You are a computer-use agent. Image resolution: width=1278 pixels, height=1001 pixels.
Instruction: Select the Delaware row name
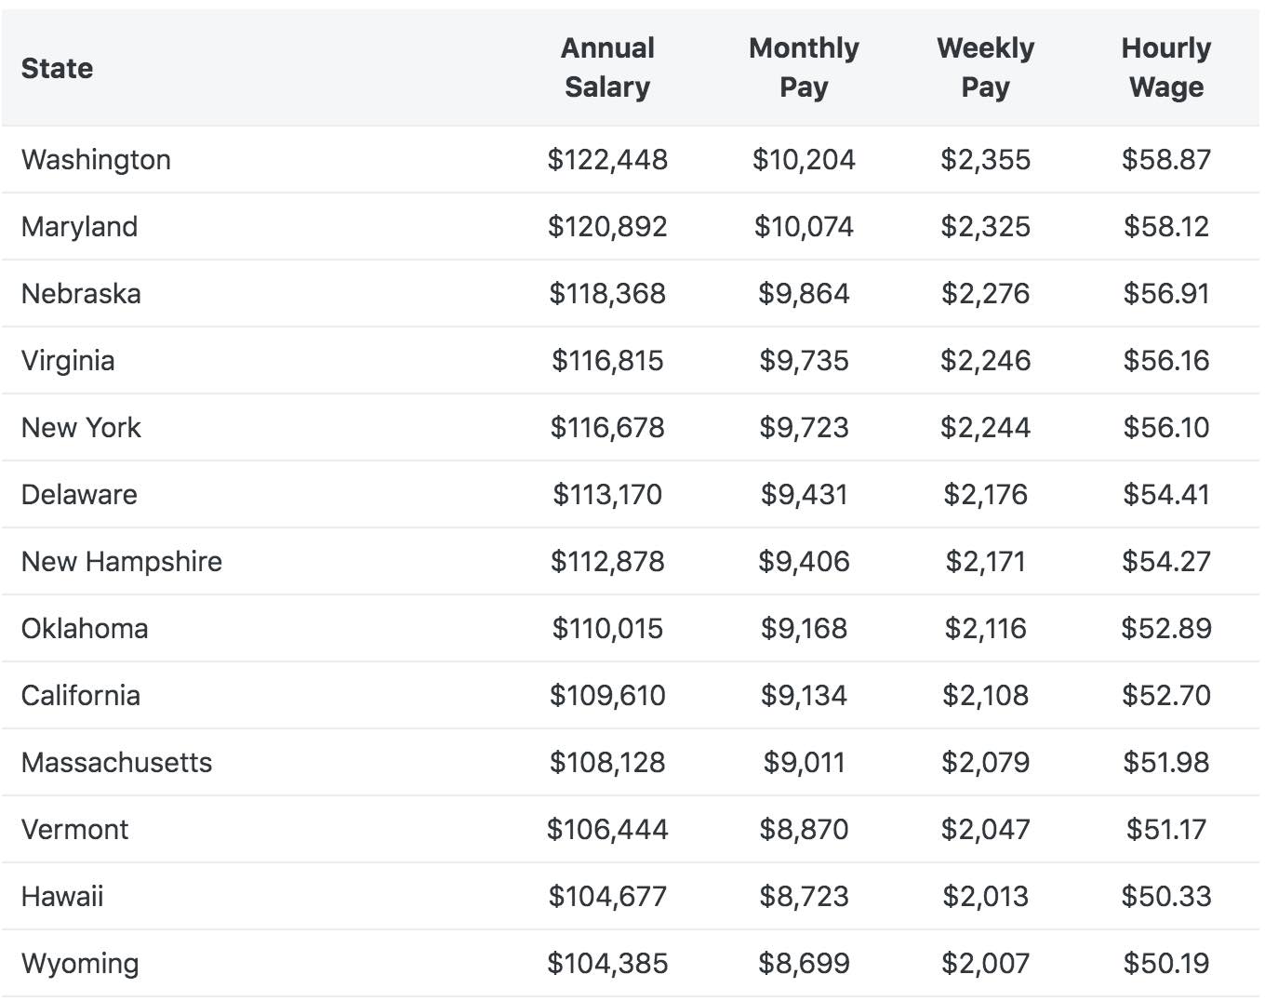tap(79, 494)
